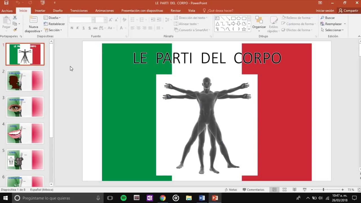Viewport: 361px width, 203px height.
Task: Click Normal view icon in status bar
Action: click(274, 190)
